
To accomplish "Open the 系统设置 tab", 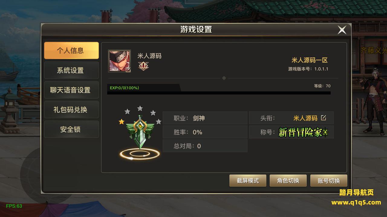I will pos(71,70).
